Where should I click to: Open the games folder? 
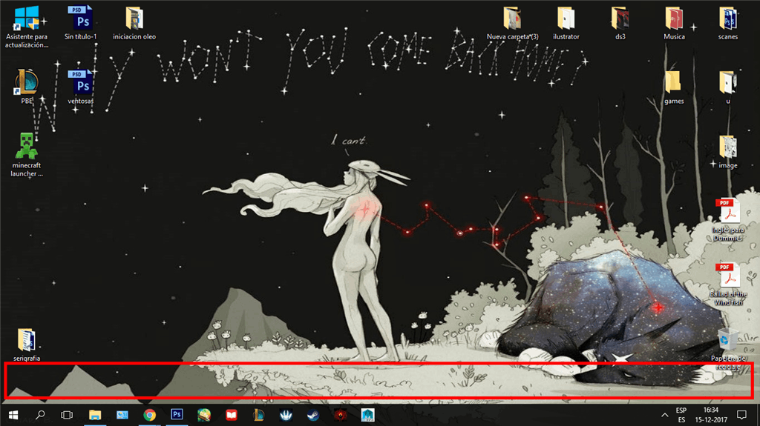(674, 87)
